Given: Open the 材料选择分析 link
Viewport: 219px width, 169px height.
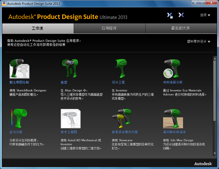Looking at the screenshot, I should (x=173, y=82).
